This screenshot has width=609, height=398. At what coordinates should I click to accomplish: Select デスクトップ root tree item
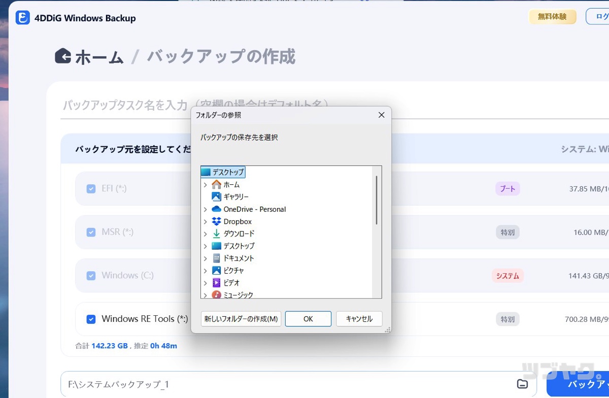[228, 172]
